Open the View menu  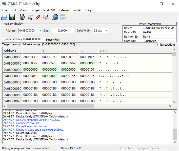(x=23, y=10)
